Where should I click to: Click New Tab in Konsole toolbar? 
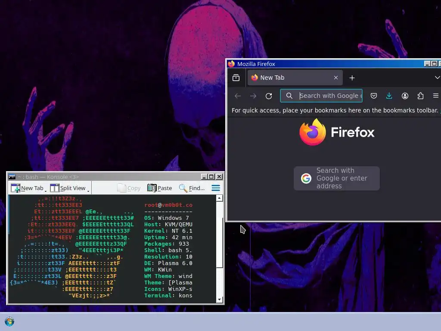27,188
